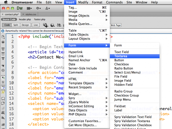Switch to Split view

click(16, 25)
